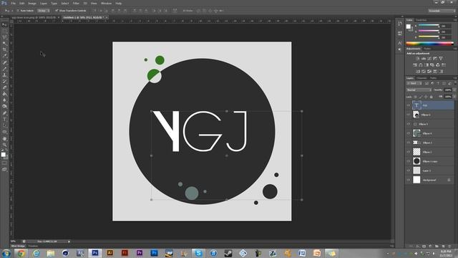The image size is (458, 258).
Task: Select the Horizontal Type tool
Action: click(4, 120)
